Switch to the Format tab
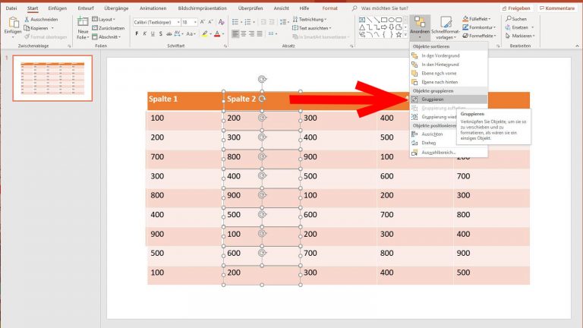 (329, 8)
